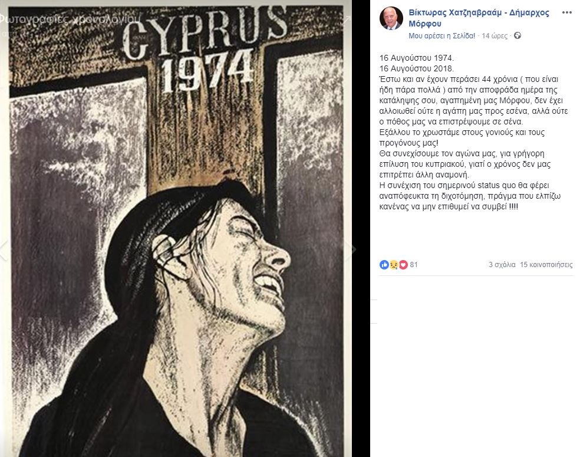The height and width of the screenshot is (457, 580).
Task: View the 15 κοινοποιήσεις shares list
Action: point(546,265)
